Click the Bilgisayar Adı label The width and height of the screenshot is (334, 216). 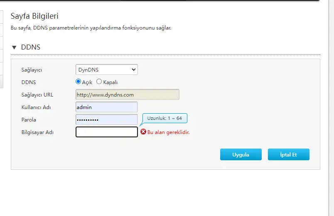click(x=37, y=132)
